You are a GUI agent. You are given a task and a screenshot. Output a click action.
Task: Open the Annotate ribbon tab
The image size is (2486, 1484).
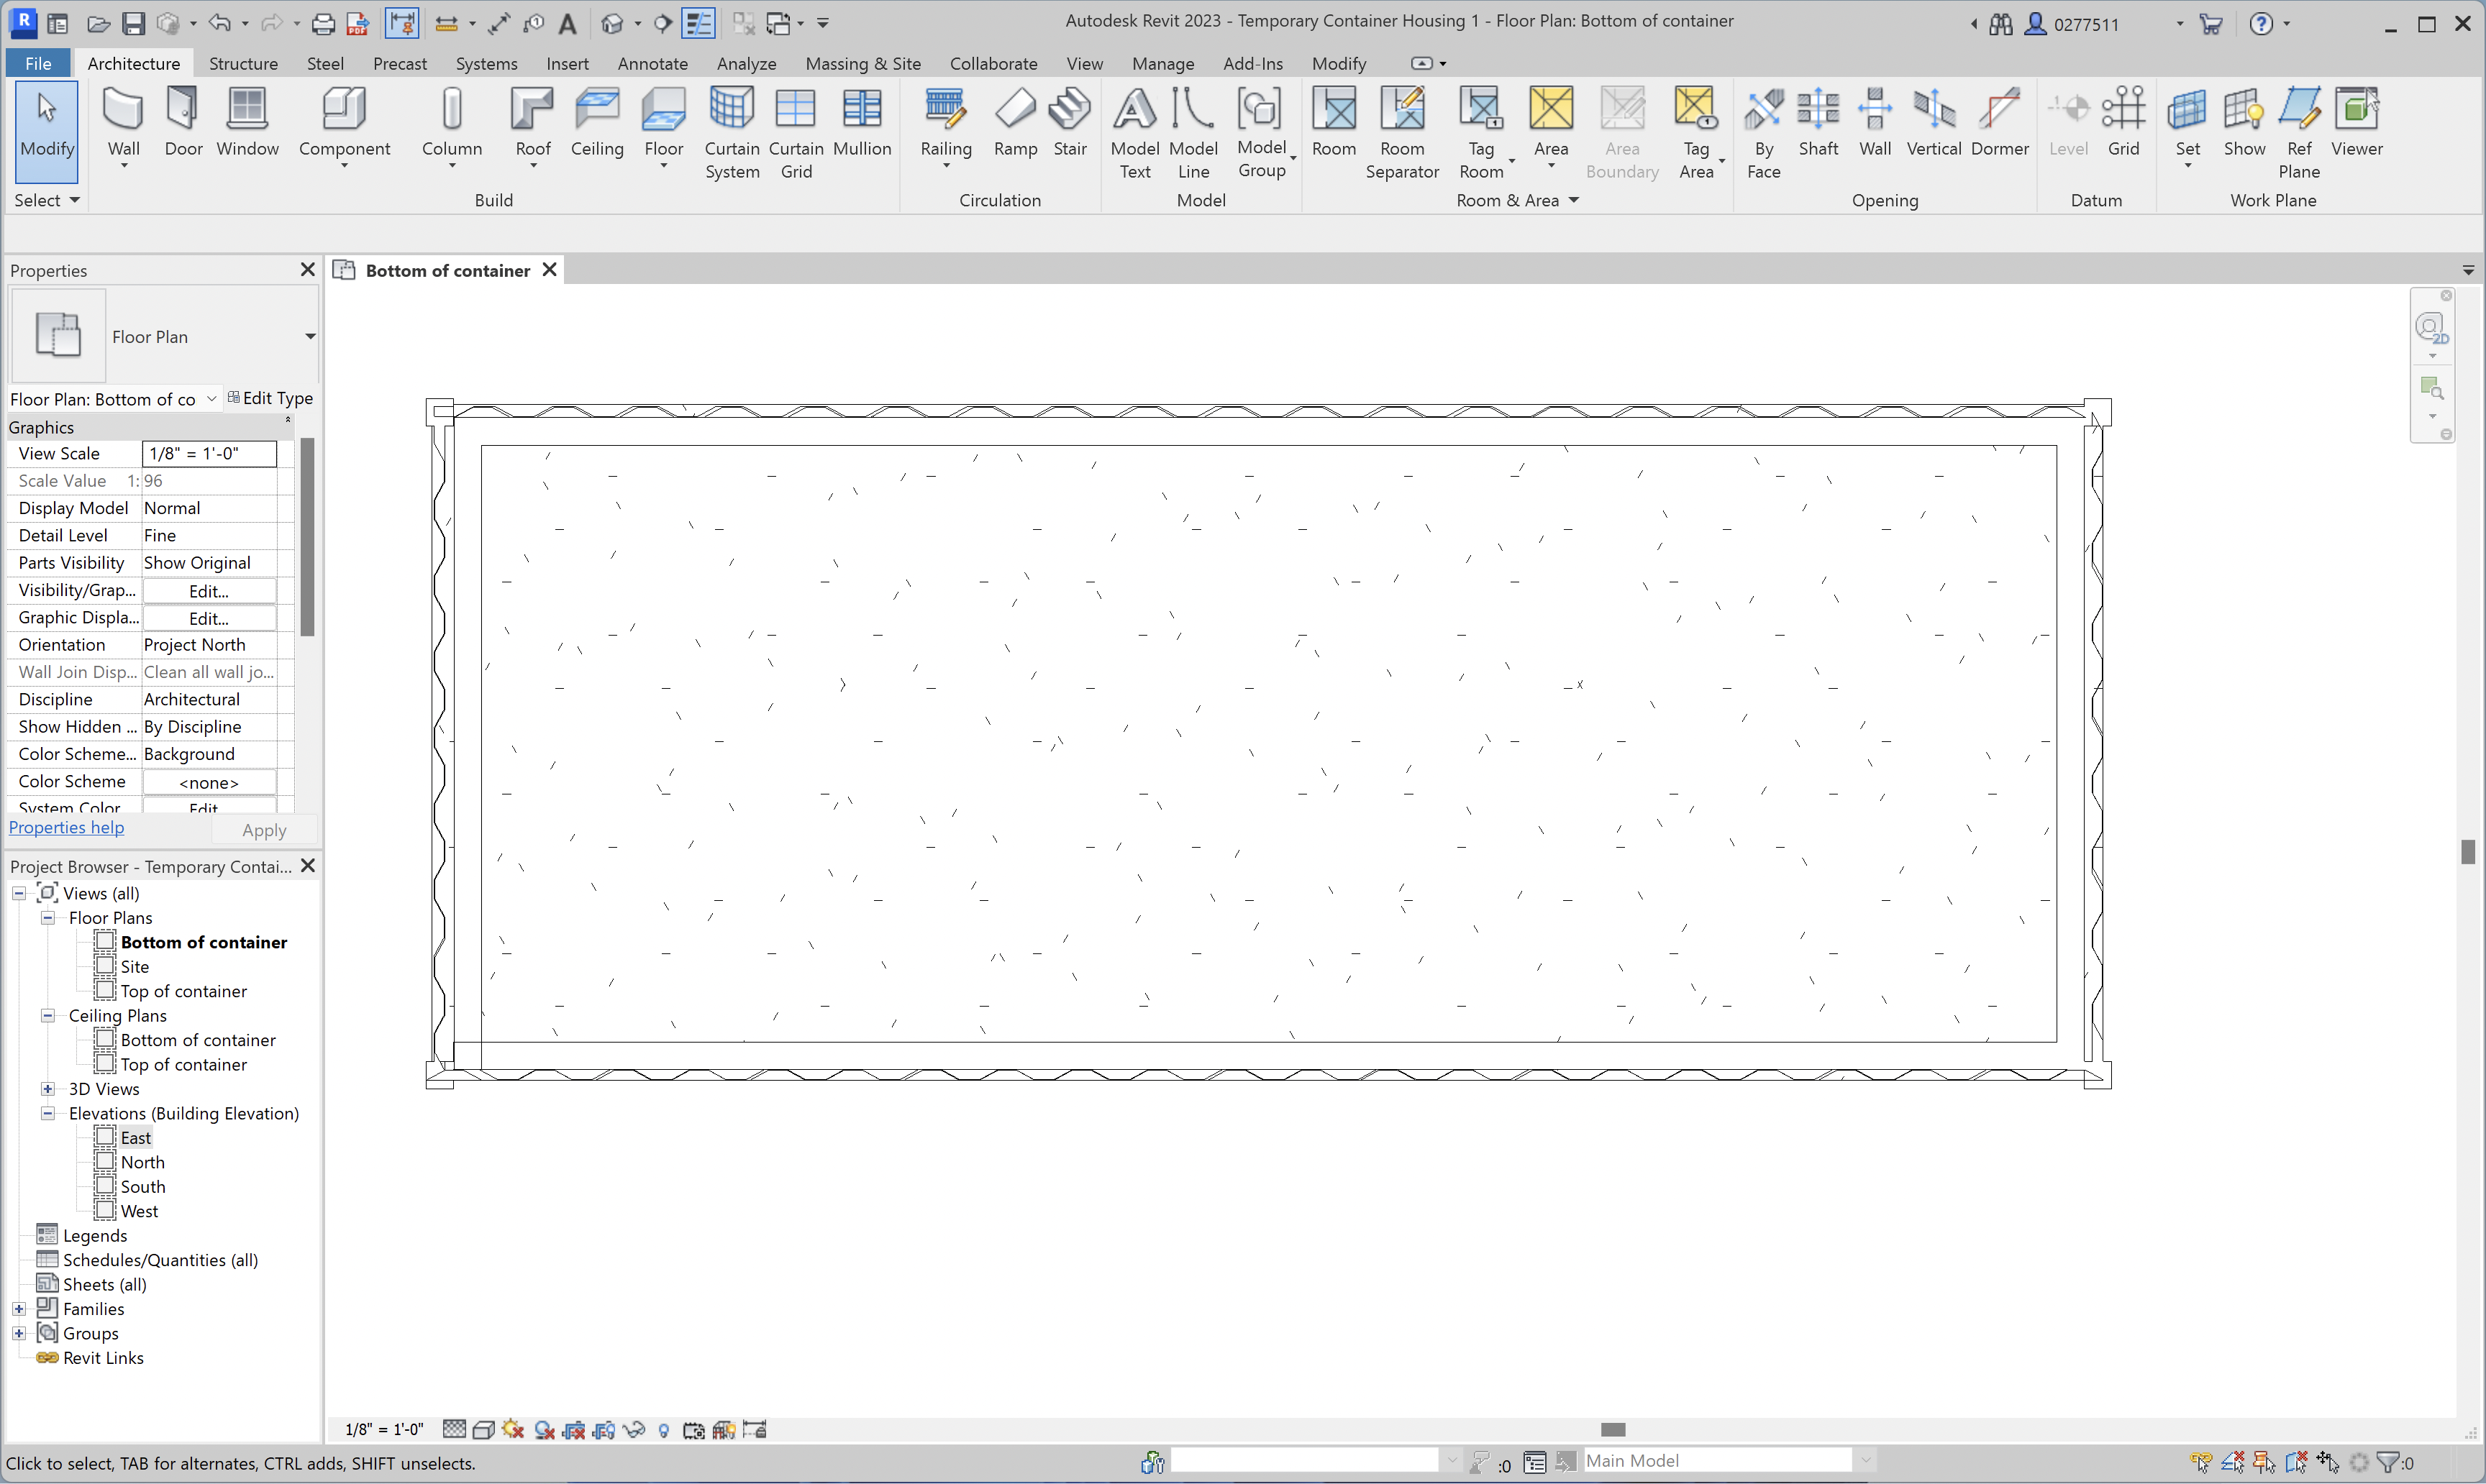(652, 63)
